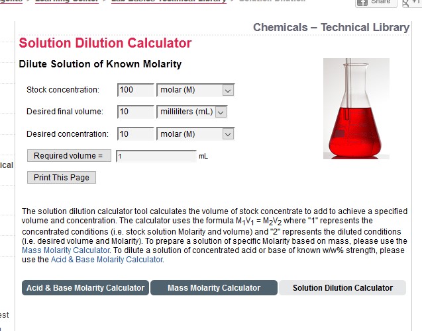Open the Desired final volume unit dropdown
This screenshot has height=331, width=422.
click(x=192, y=112)
